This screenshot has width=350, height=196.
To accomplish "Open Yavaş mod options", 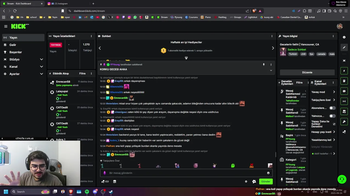I will (323, 92).
